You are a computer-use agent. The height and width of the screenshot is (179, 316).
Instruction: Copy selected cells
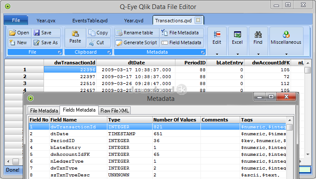[99, 33]
